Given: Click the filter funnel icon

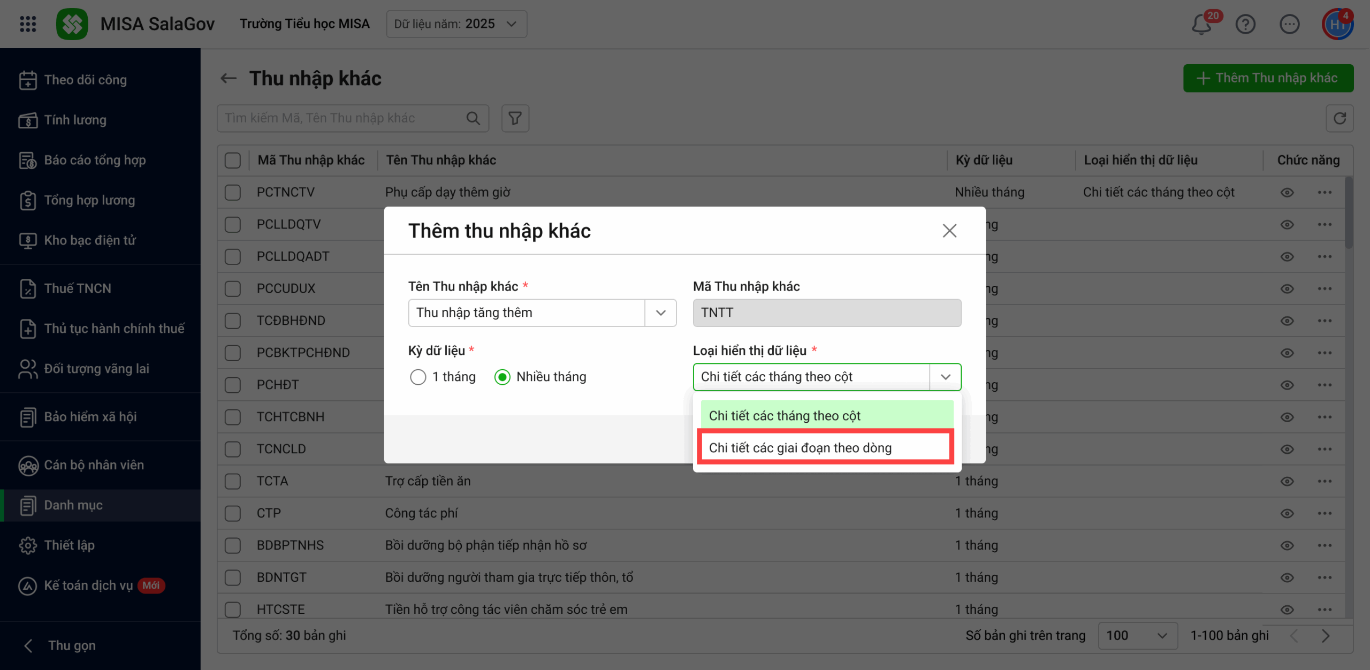Looking at the screenshot, I should [x=515, y=118].
